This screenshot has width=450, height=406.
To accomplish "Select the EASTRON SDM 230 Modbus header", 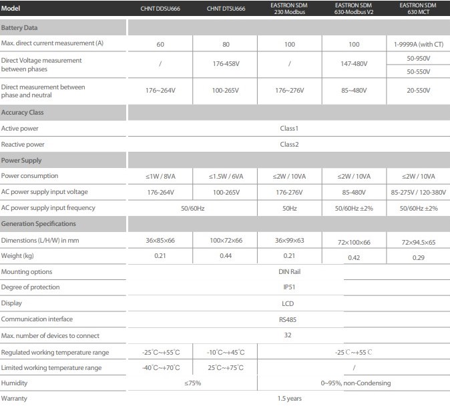I will [289, 9].
